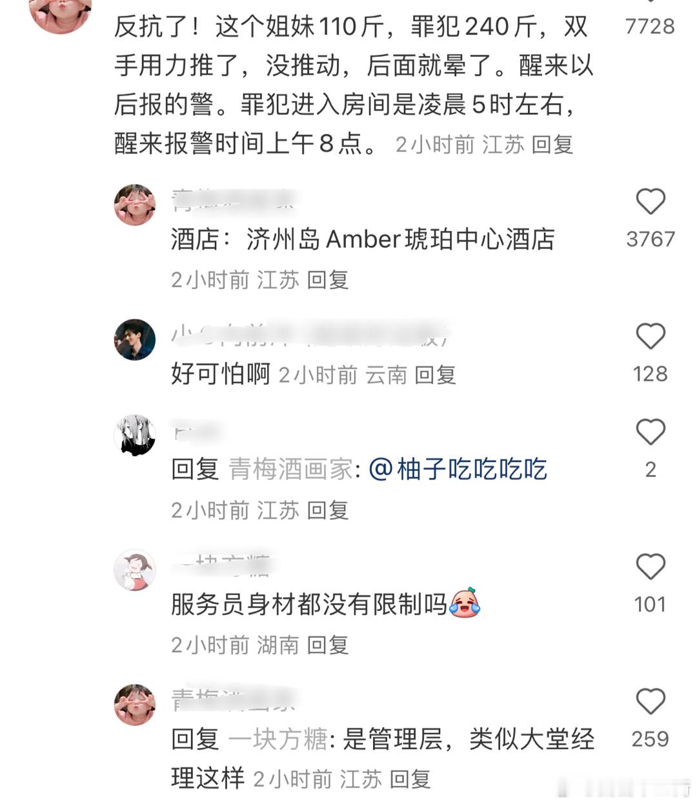Tap 回复 under the 湖南 comment
The image size is (697, 804).
pos(328,645)
